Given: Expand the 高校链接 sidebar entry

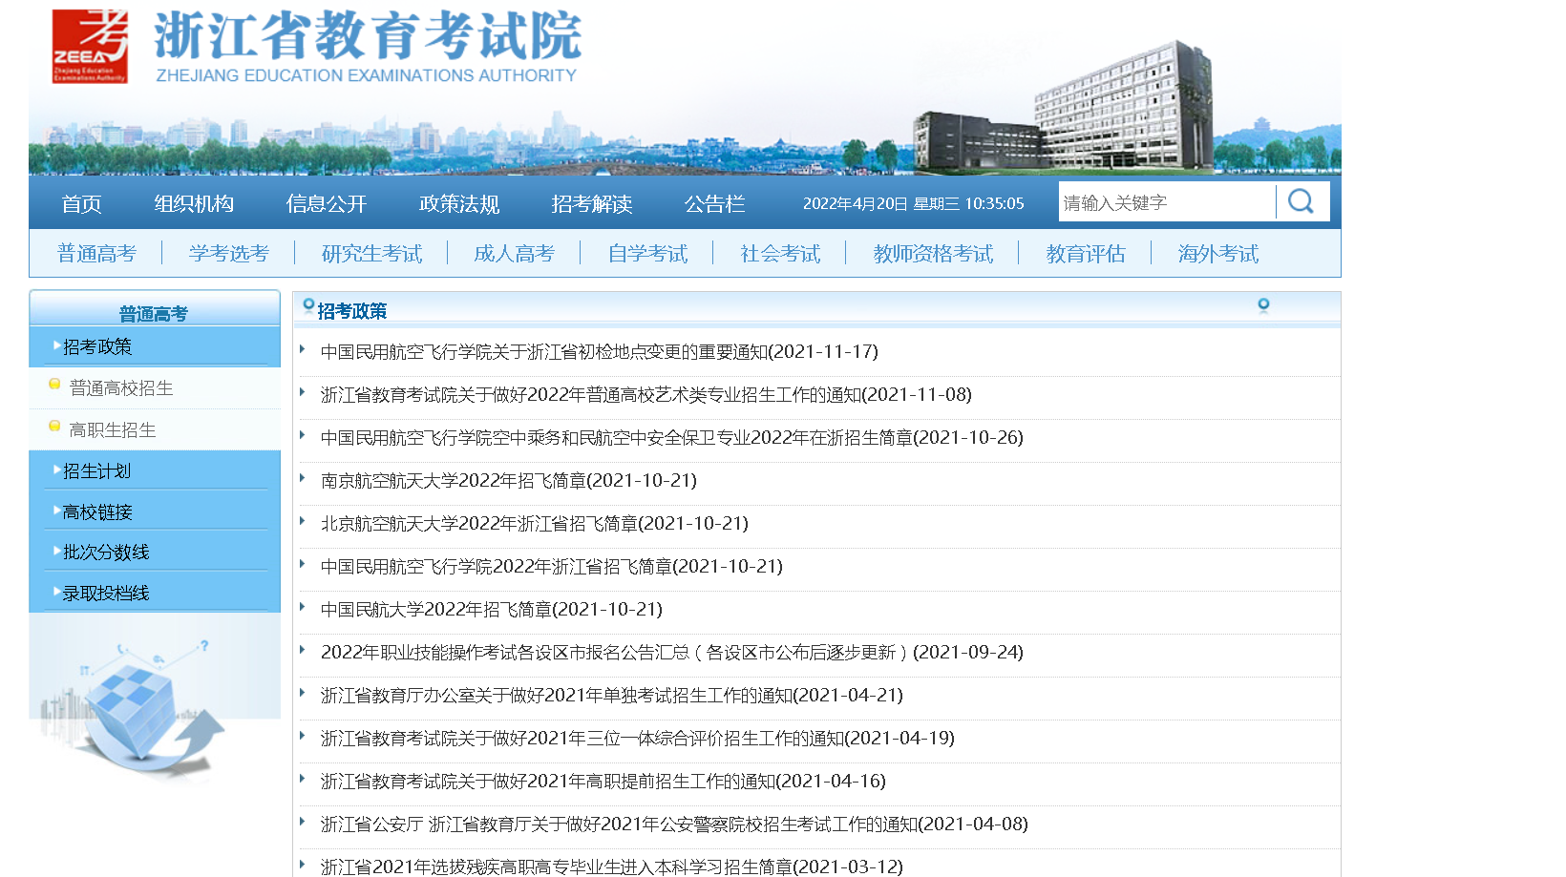Looking at the screenshot, I should pyautogui.click(x=95, y=512).
